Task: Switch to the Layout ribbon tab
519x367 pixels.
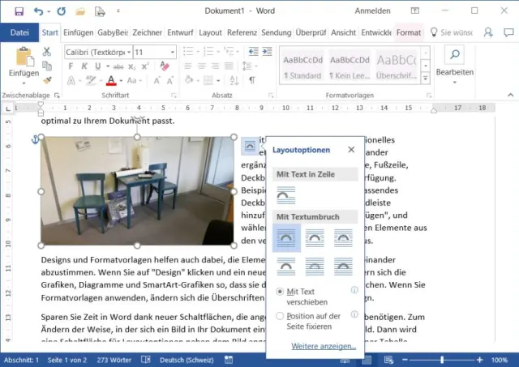Action: point(210,32)
